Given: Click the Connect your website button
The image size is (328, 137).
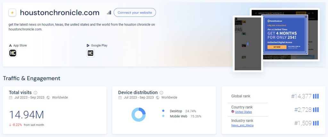Looking at the screenshot, I should point(135,12).
